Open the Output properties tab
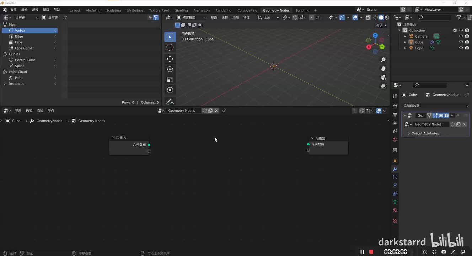The width and height of the screenshot is (472, 256). (x=395, y=114)
